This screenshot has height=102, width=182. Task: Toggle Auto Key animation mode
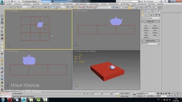coord(140,93)
